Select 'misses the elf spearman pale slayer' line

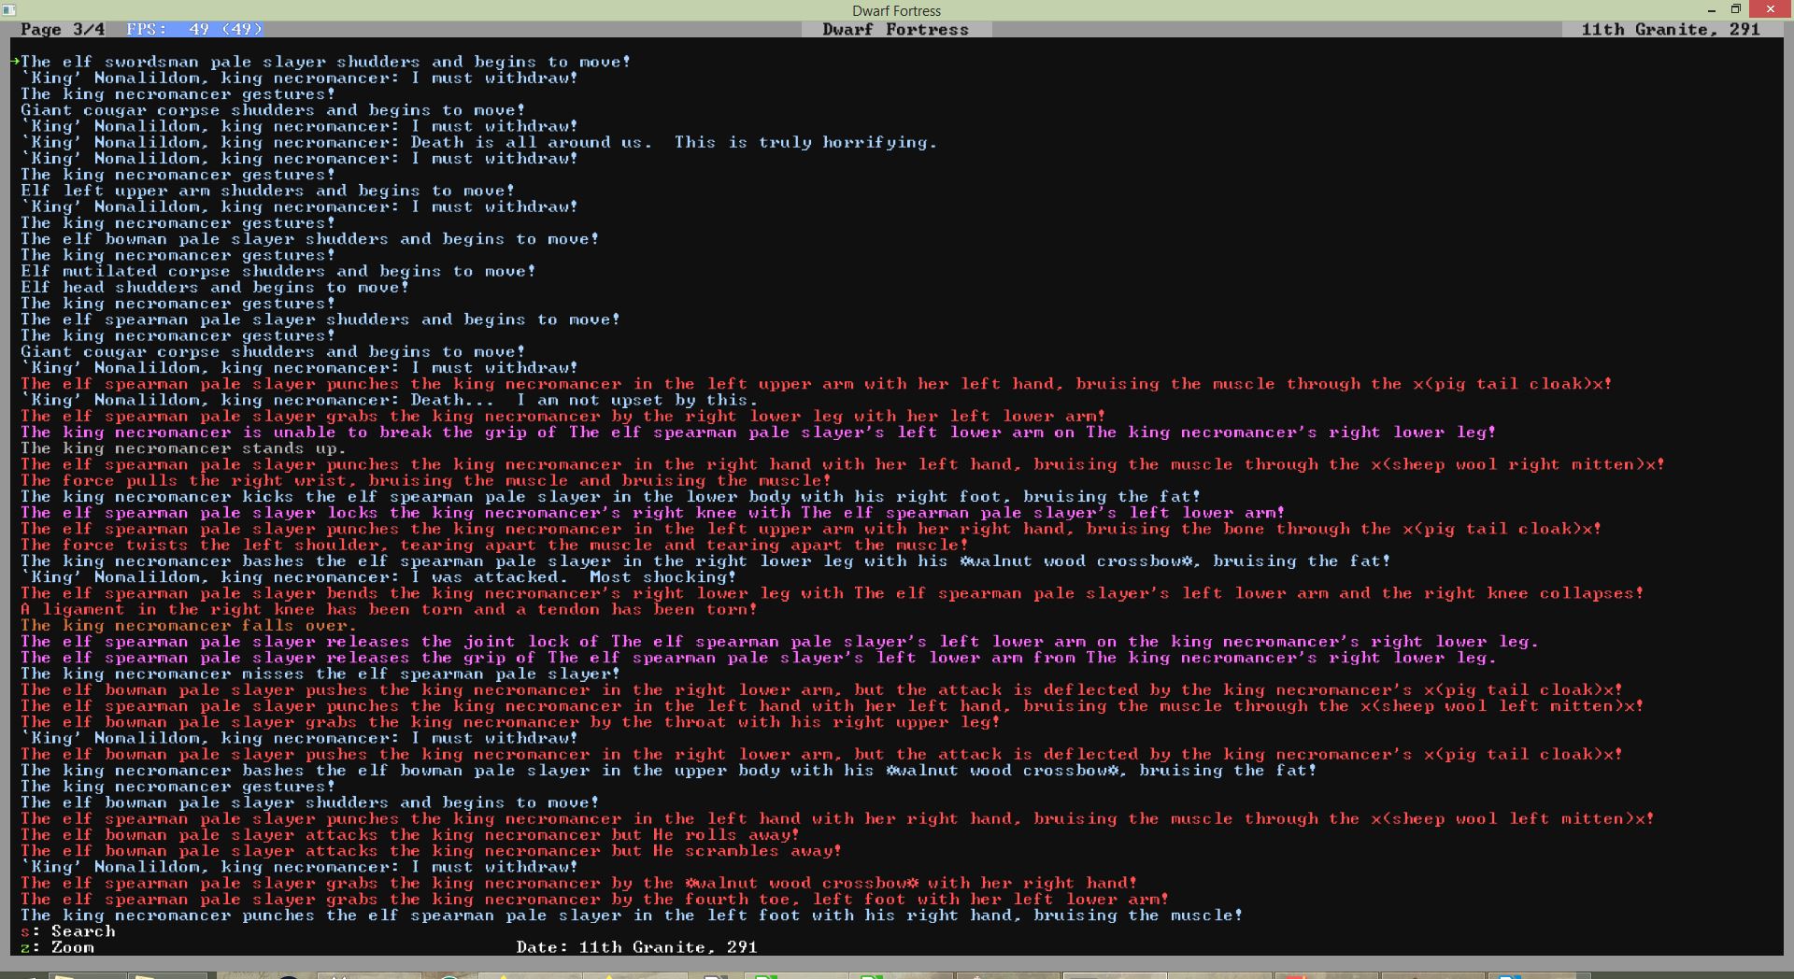(x=320, y=674)
